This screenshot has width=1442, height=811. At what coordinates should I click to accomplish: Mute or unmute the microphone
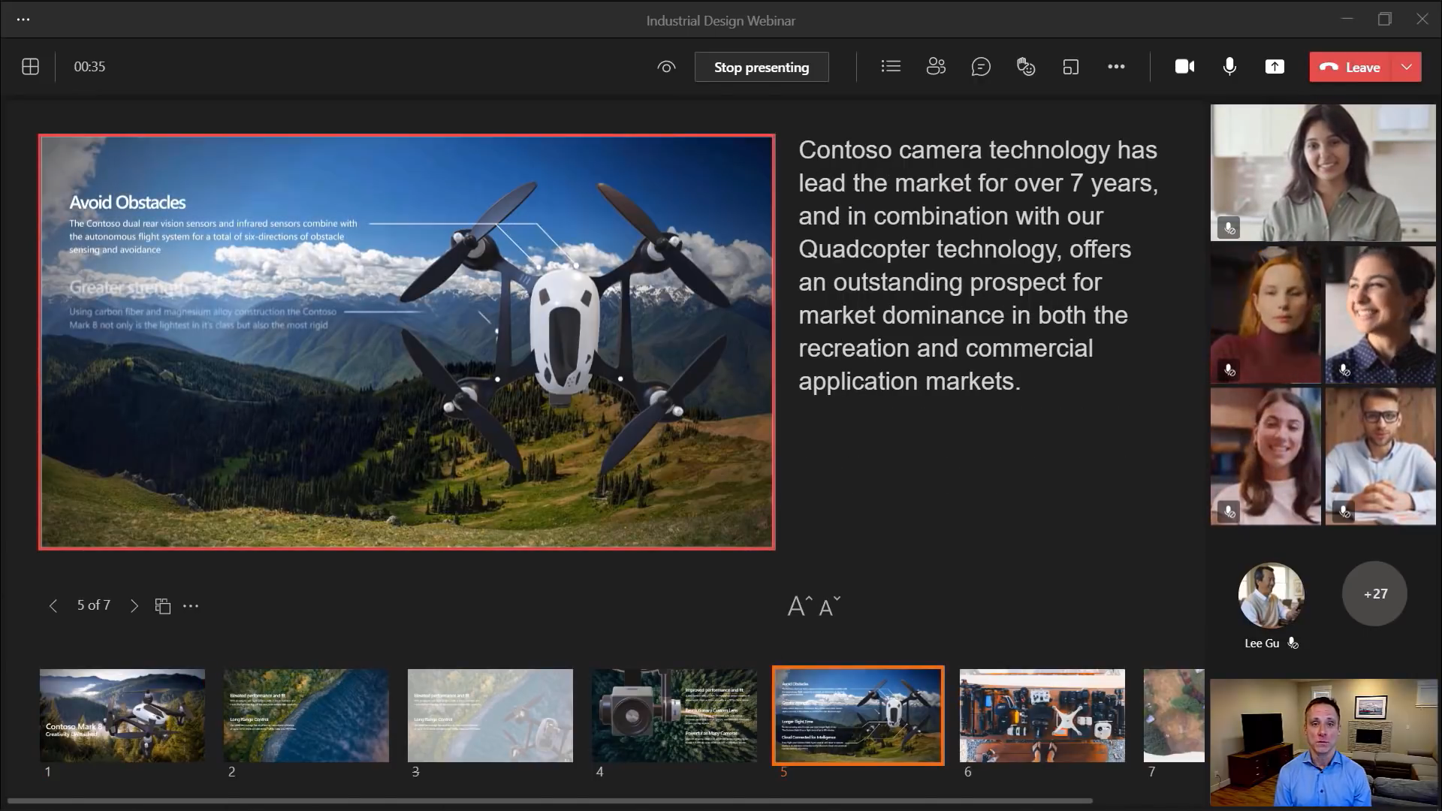pyautogui.click(x=1229, y=67)
